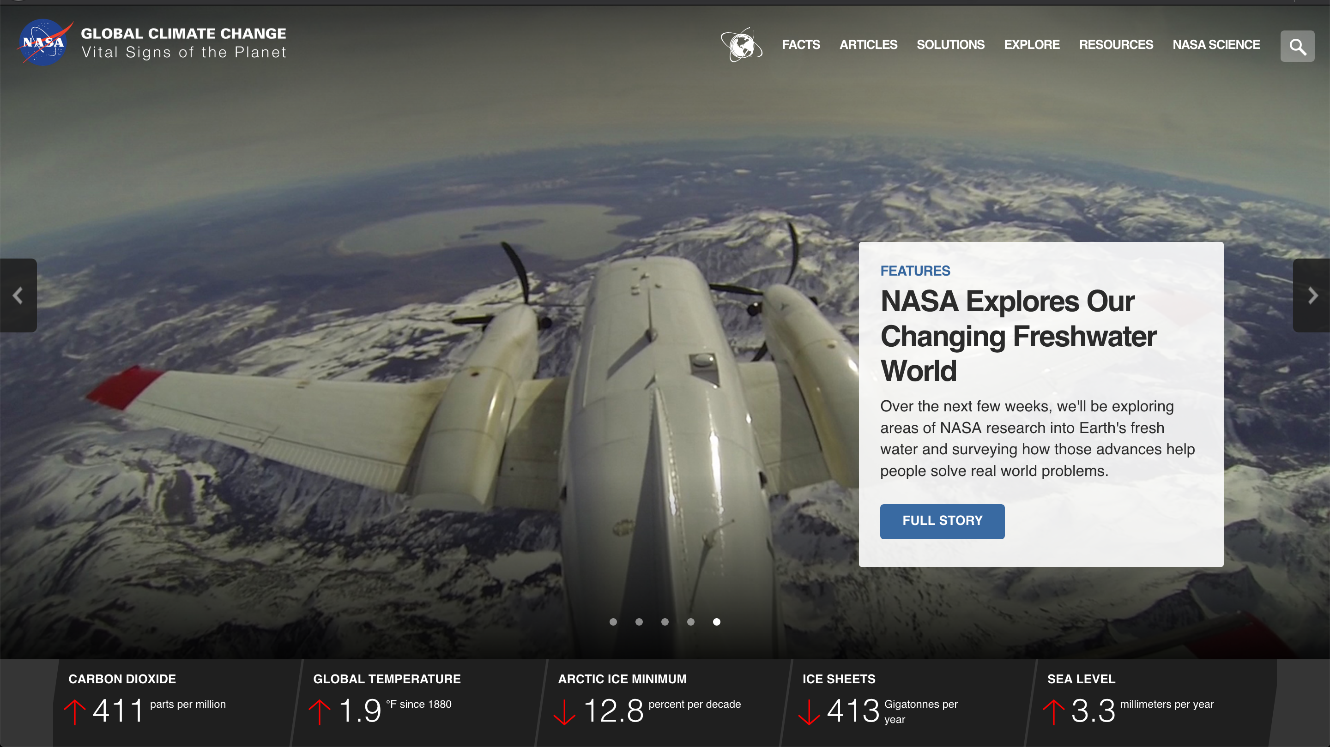Select the fourth carousel dot

[x=690, y=621]
